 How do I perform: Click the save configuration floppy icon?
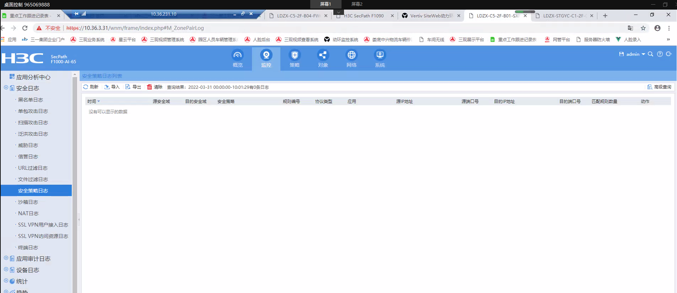click(x=622, y=54)
